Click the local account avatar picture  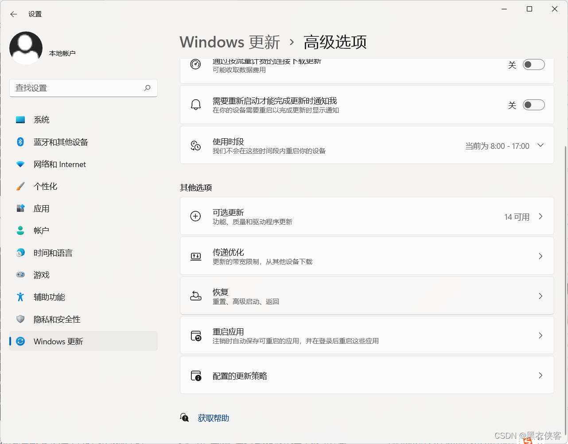(26, 48)
